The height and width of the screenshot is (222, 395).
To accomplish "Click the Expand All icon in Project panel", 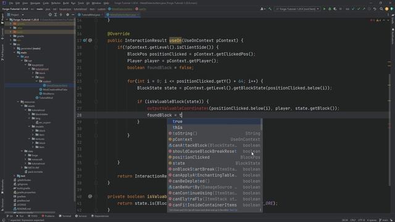I will (56, 15).
